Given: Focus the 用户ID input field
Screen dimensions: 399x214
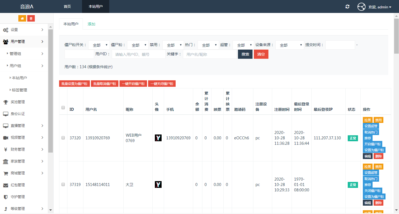Looking at the screenshot, I should pos(139,54).
